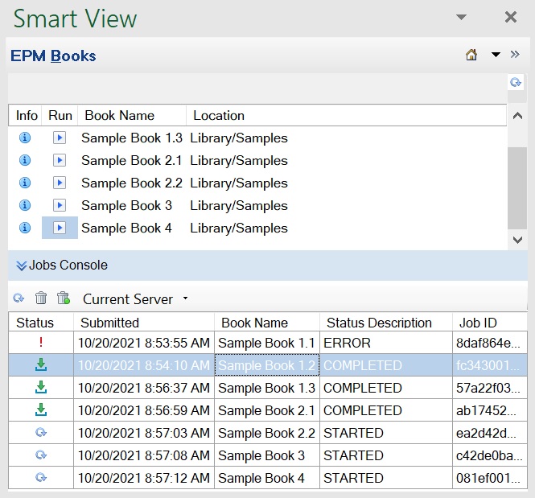Click error status icon for Sample Book 1.1
This screenshot has height=498, width=535.
coord(41,343)
